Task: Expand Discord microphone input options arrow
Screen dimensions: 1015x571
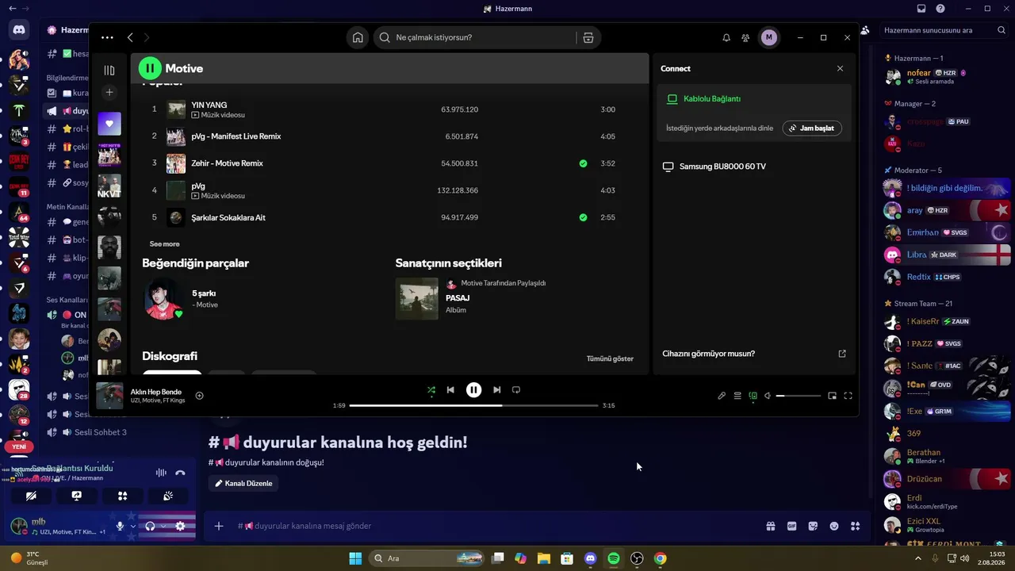Action: tap(132, 526)
